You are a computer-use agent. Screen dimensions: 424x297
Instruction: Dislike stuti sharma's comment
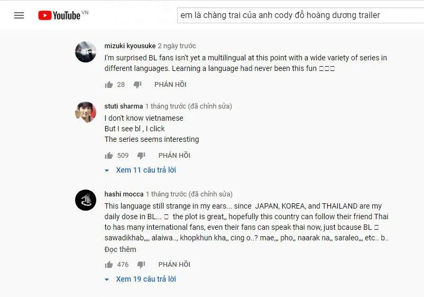[x=141, y=156]
